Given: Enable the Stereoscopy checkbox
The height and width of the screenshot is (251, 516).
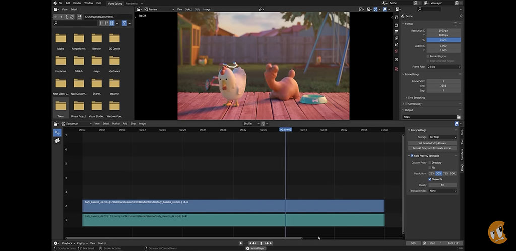Looking at the screenshot, I should (406, 104).
